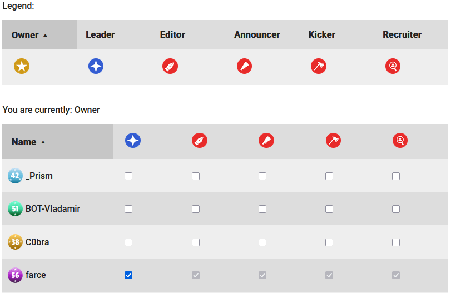Image resolution: width=451 pixels, height=293 pixels.
Task: Enable Recruiter checkbox for C0bra
Action: pyautogui.click(x=396, y=242)
